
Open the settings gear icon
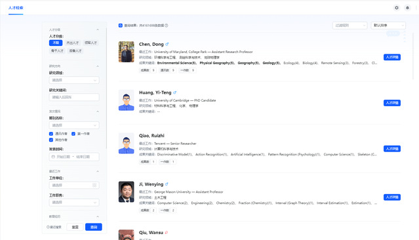[x=397, y=8]
